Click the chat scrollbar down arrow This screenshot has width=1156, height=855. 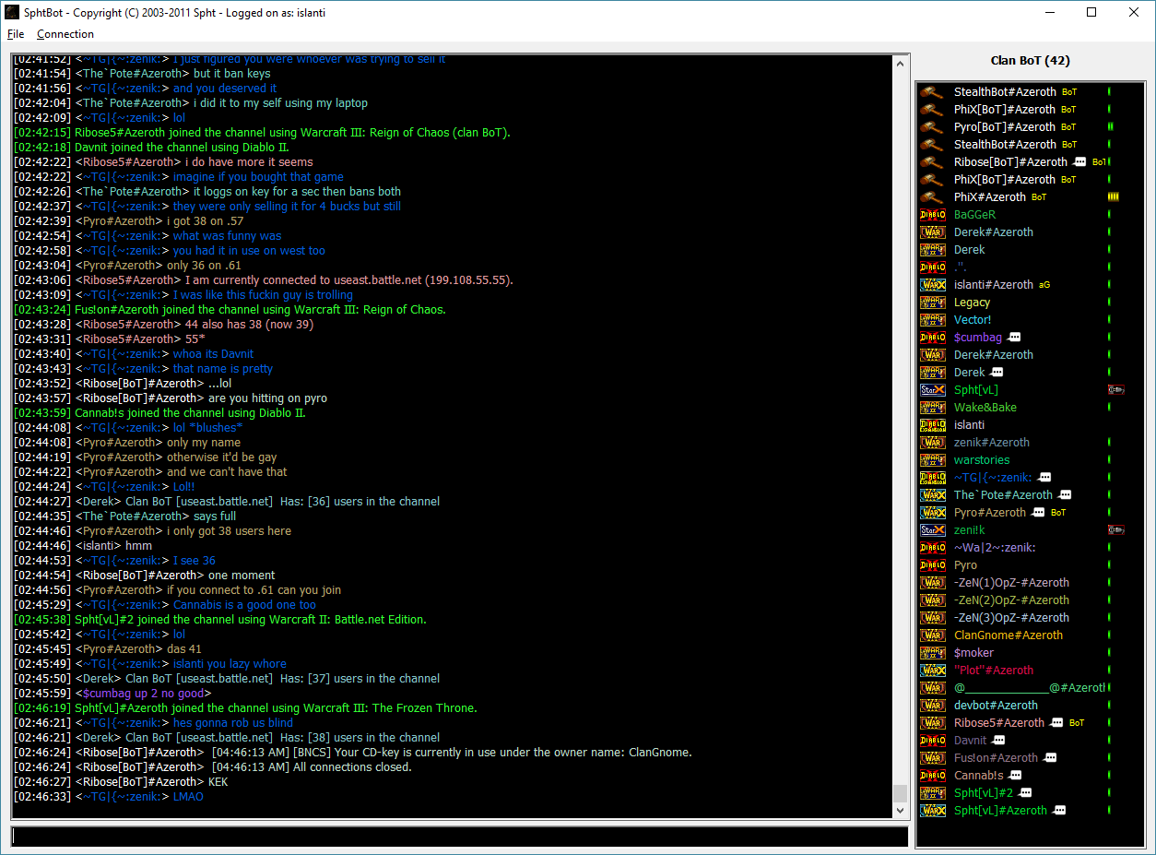901,811
